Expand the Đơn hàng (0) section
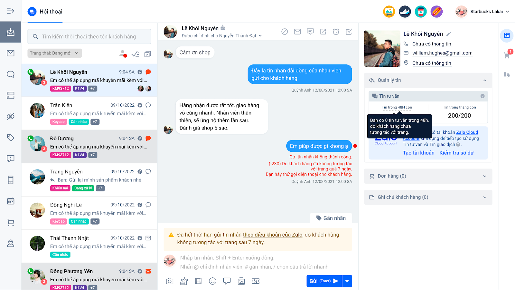 tap(428, 176)
